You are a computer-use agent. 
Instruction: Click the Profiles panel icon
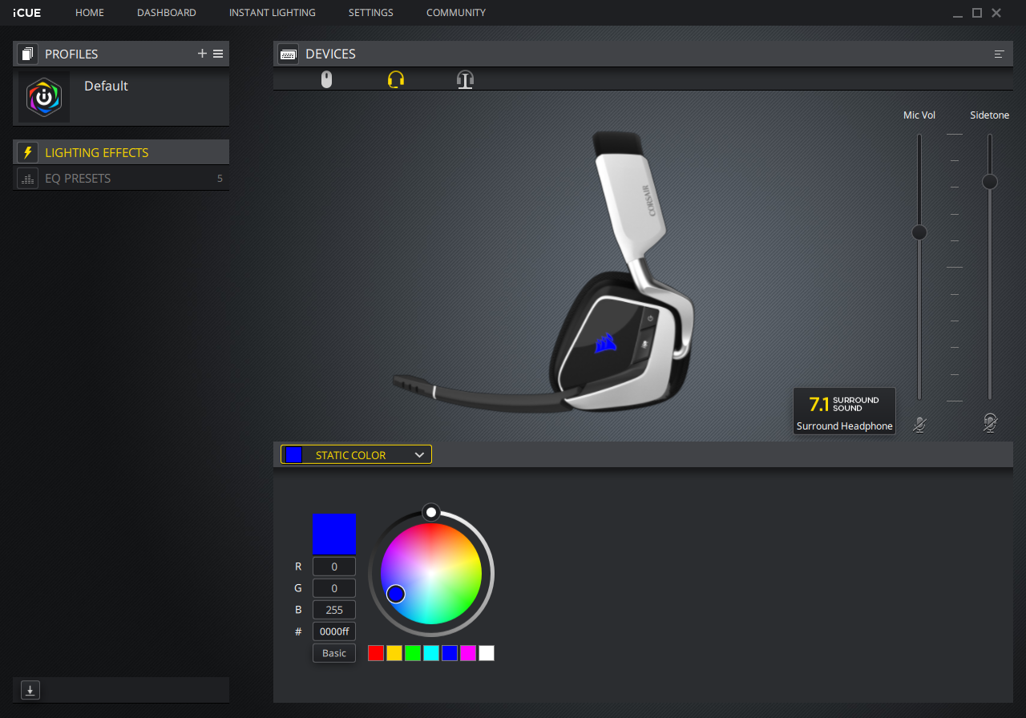pyautogui.click(x=28, y=54)
